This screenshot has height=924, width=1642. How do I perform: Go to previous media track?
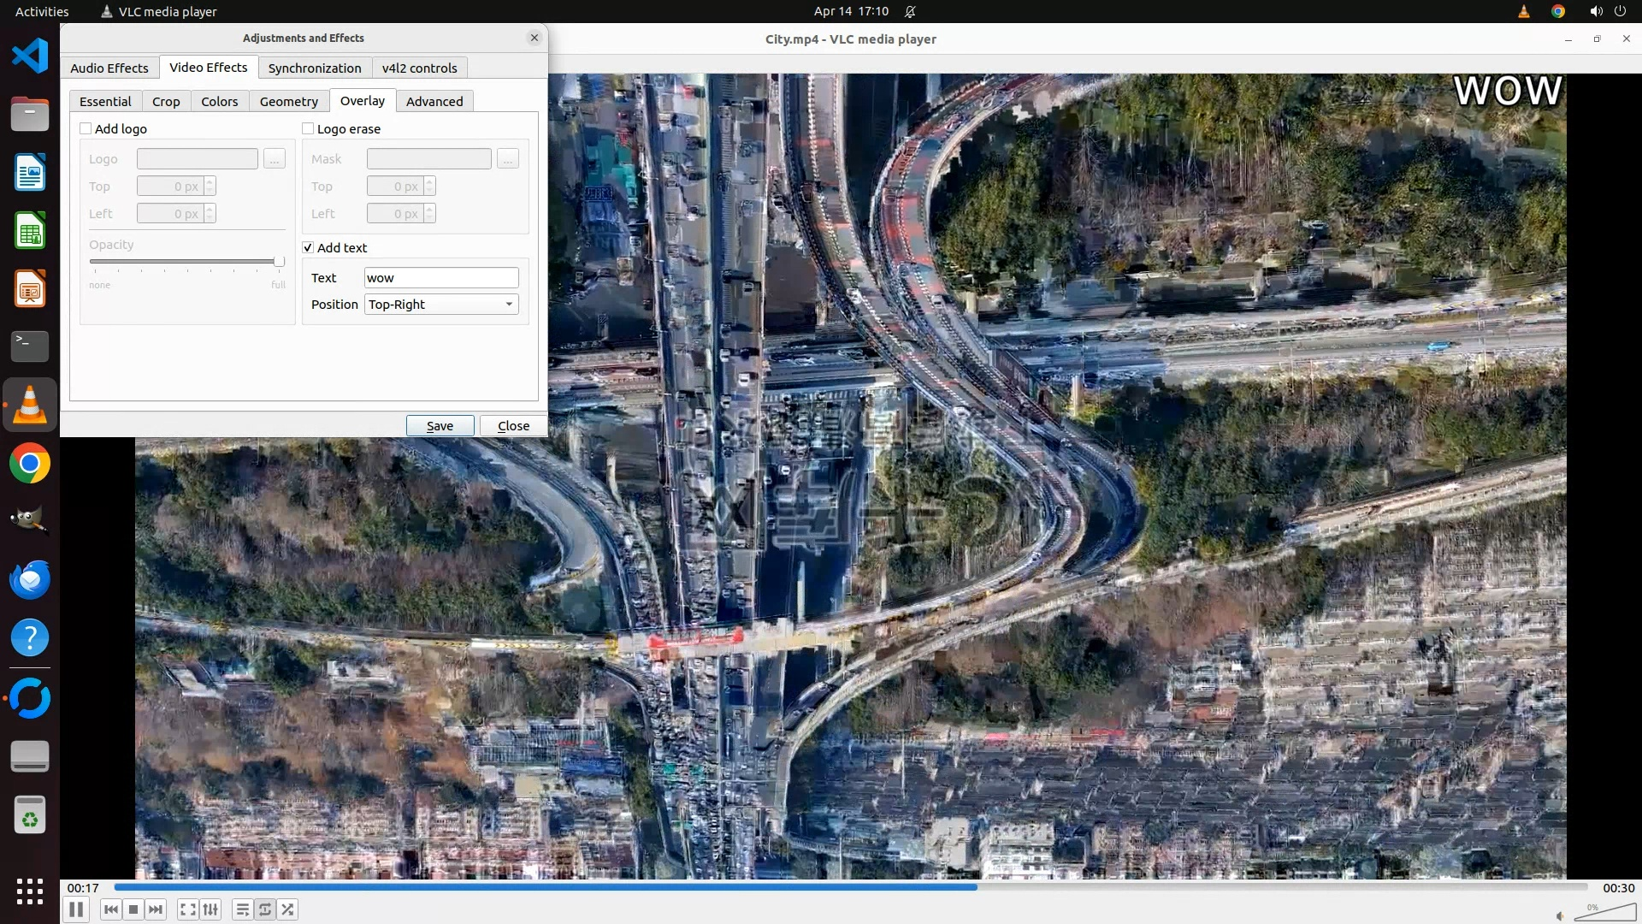(111, 909)
